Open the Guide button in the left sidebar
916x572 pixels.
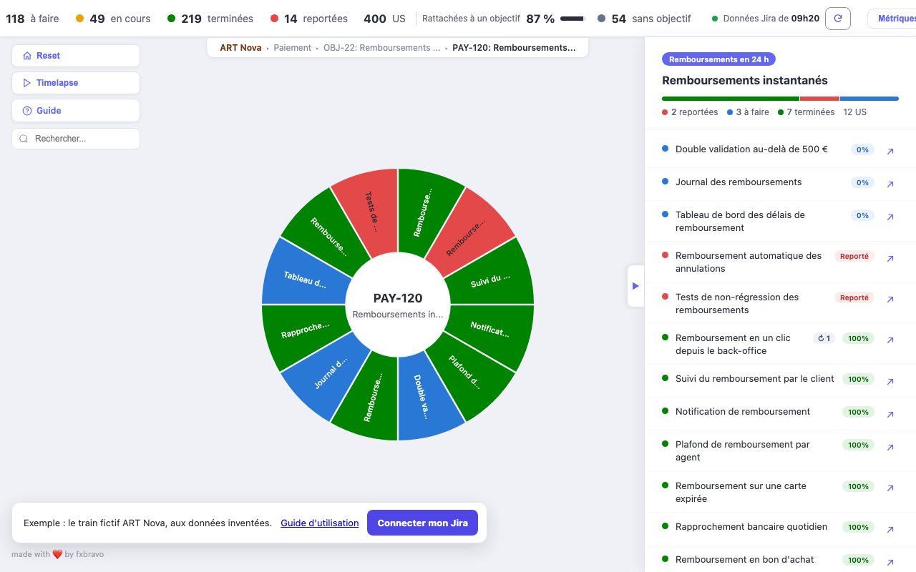76,111
